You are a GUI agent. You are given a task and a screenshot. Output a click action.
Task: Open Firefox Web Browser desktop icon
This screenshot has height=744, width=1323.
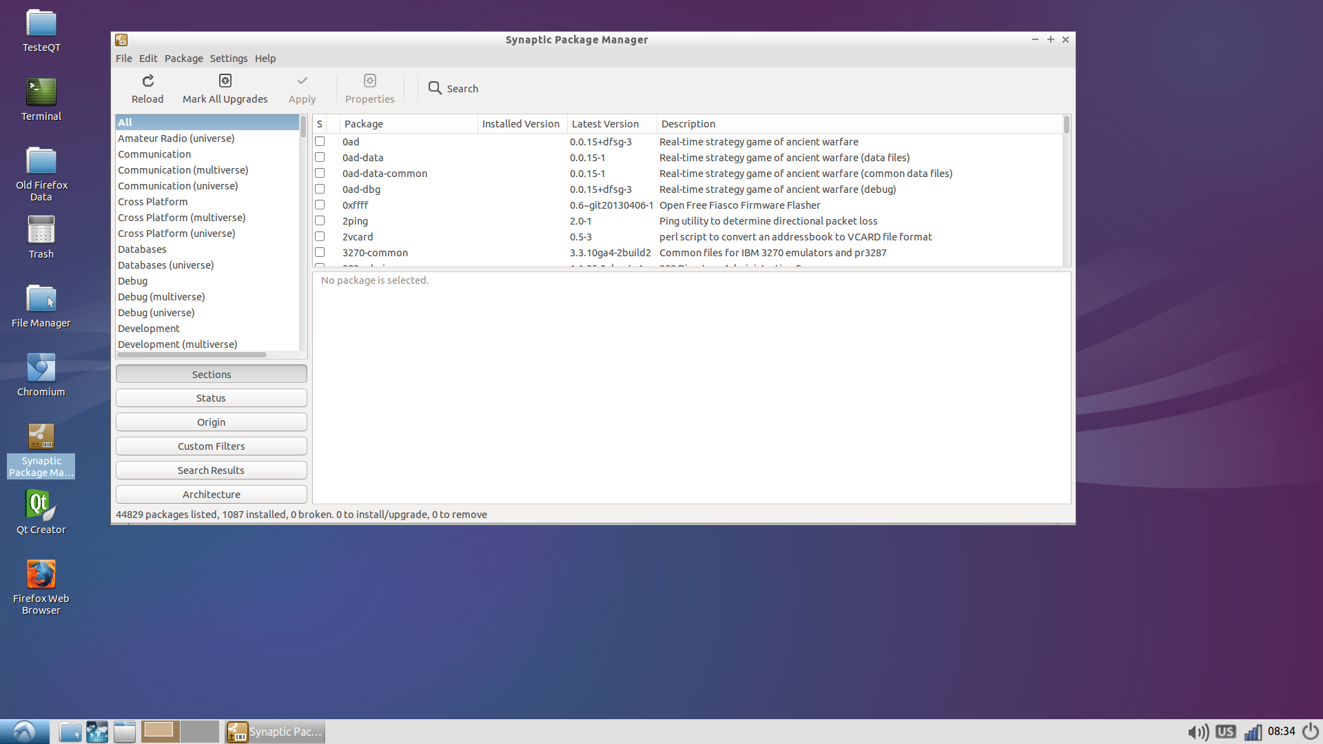[41, 575]
